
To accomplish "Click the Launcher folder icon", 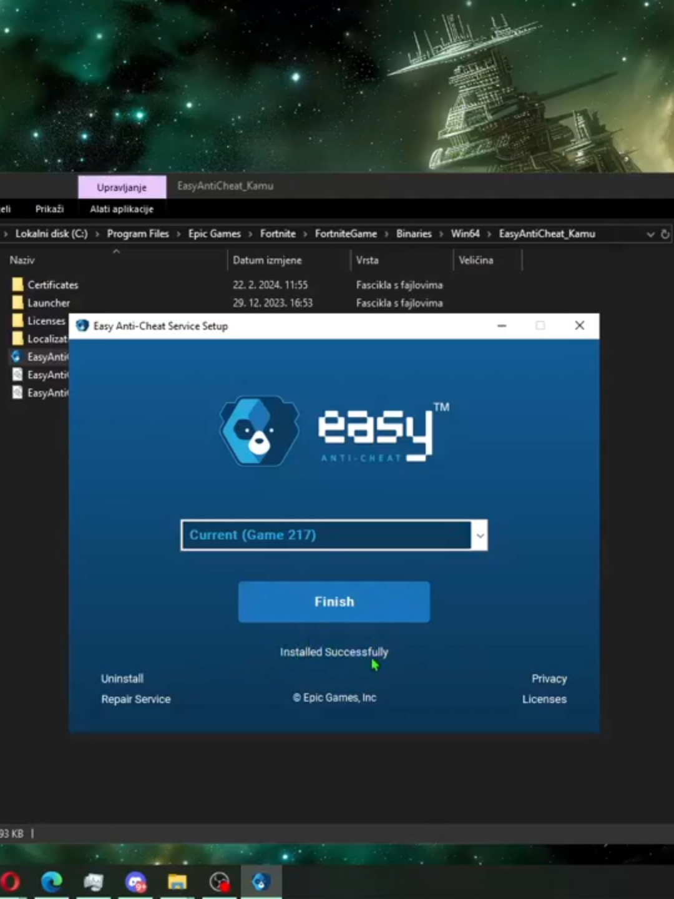I will pos(17,303).
